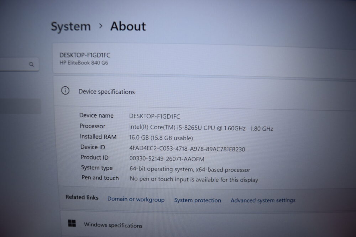Click the Related links label
Screen dimensions: 356x237
click(x=82, y=197)
